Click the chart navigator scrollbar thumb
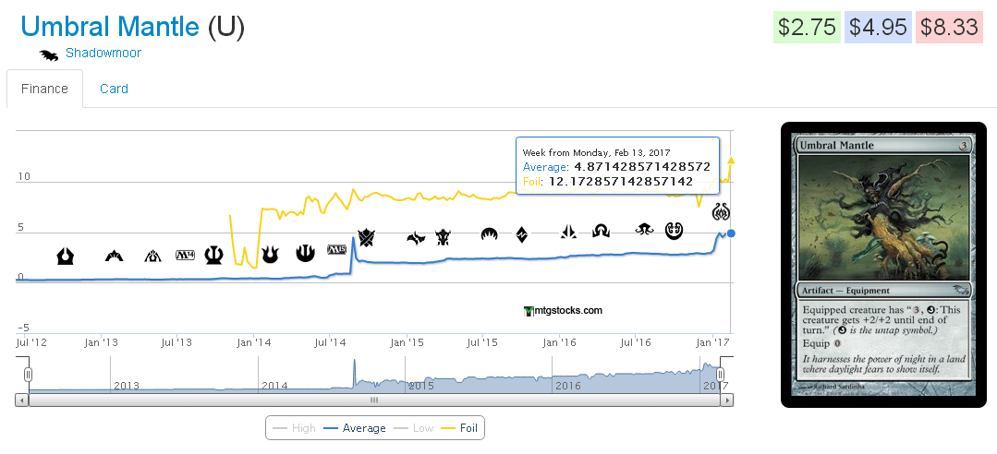This screenshot has height=454, width=997. (374, 400)
